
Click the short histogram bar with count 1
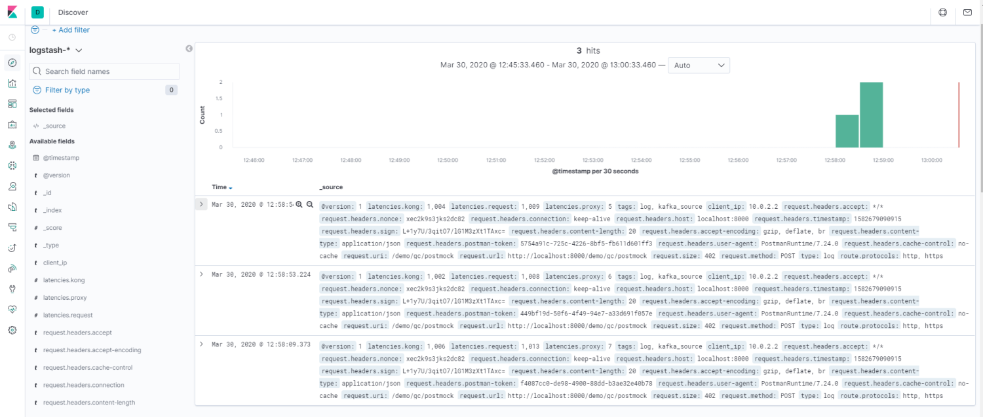coord(847,131)
